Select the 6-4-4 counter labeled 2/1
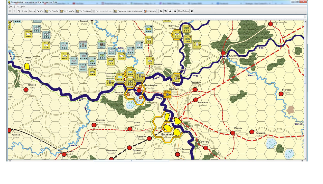 click(x=186, y=29)
